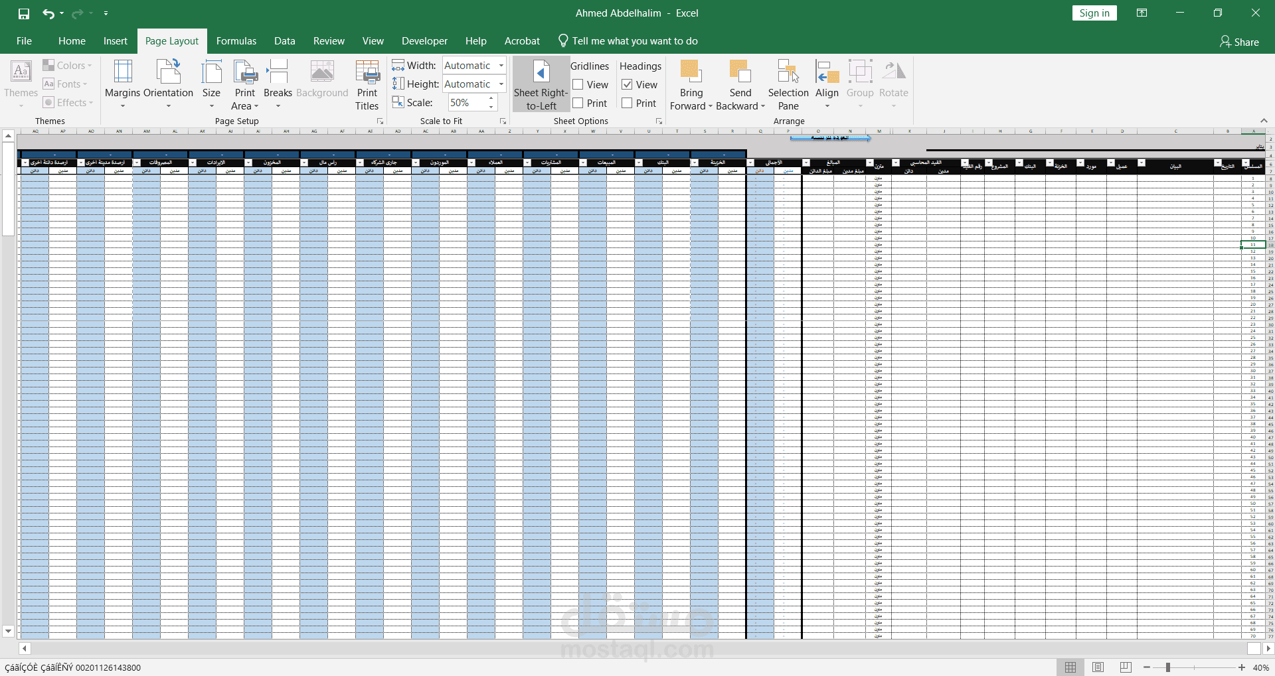Screen dimensions: 1275x676
Task: Open the Align objects menu
Action: coord(827,84)
